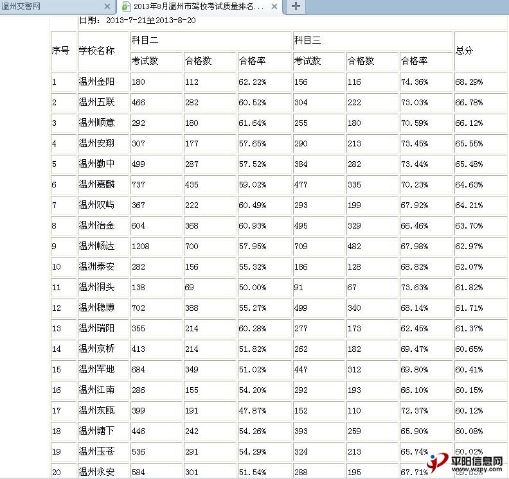
Task: Click the total score 66.78% for 温州五联
Action: pyautogui.click(x=469, y=103)
